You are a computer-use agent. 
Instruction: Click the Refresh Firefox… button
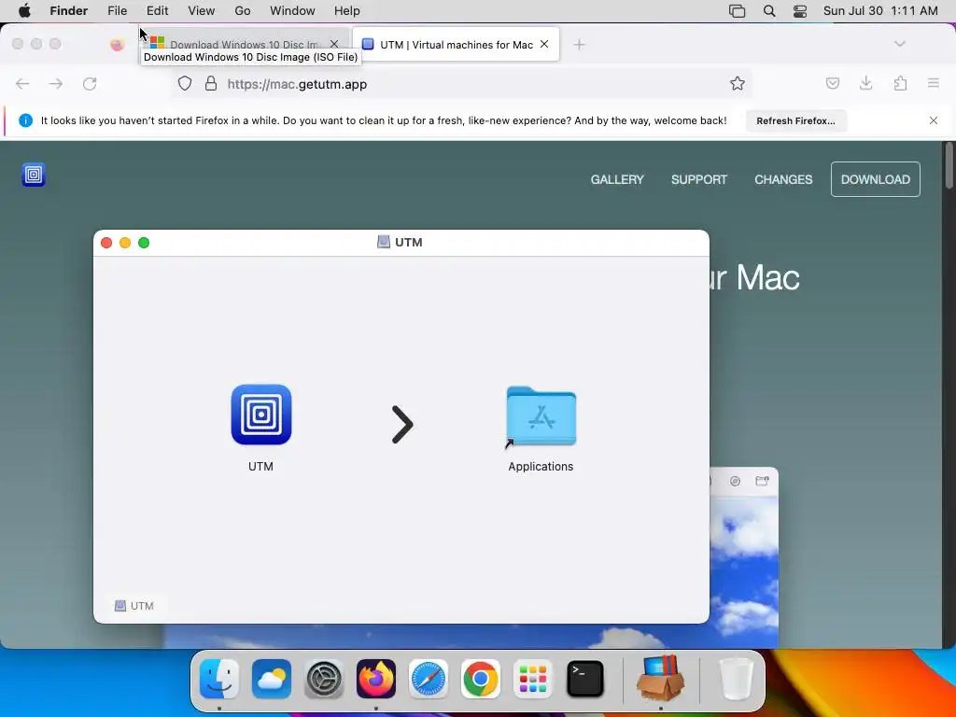pos(796,120)
